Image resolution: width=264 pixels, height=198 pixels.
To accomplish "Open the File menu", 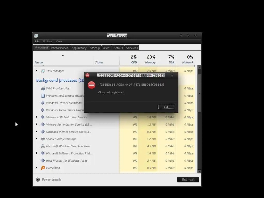I will tap(37, 42).
